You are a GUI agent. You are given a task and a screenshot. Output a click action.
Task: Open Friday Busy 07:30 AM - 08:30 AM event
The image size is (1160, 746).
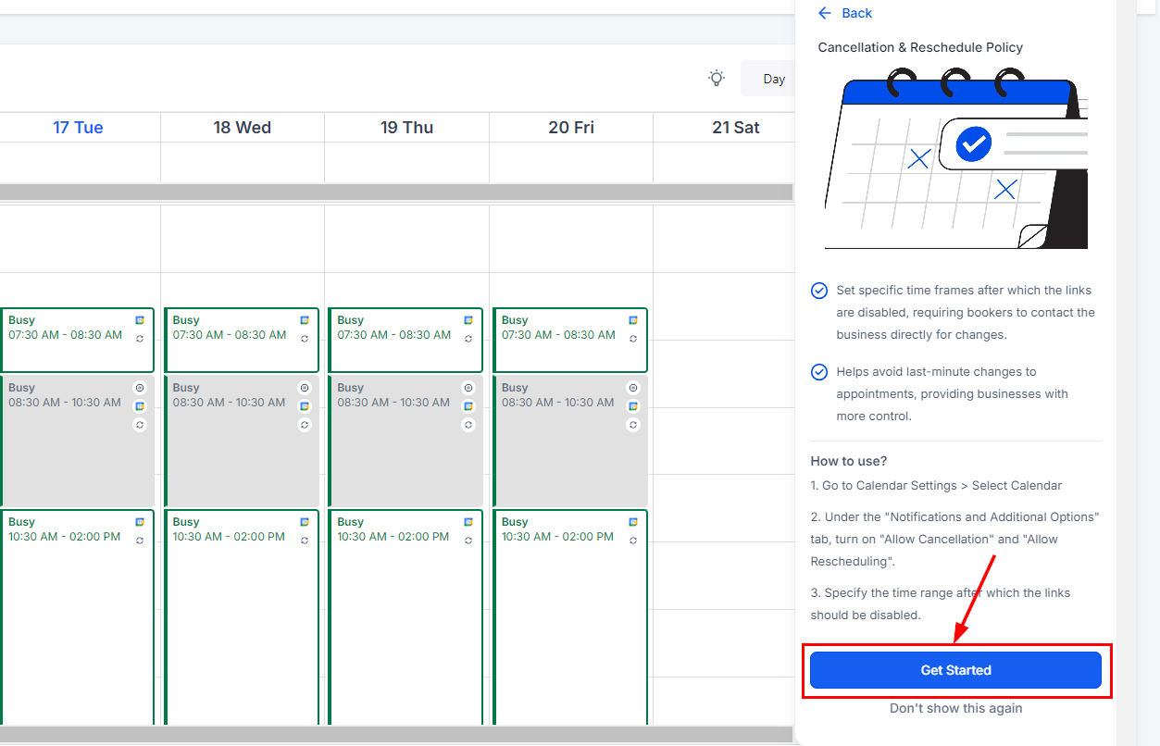570,340
